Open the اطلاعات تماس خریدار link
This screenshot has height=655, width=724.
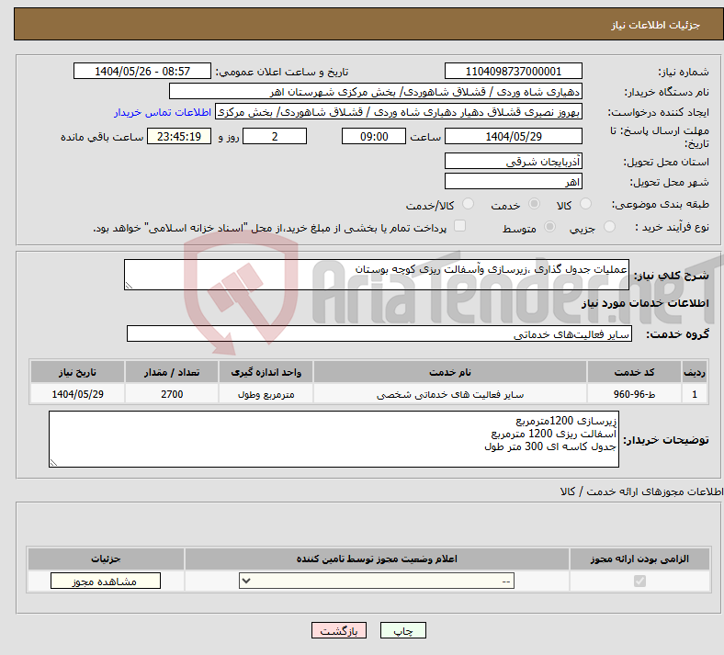point(163,112)
